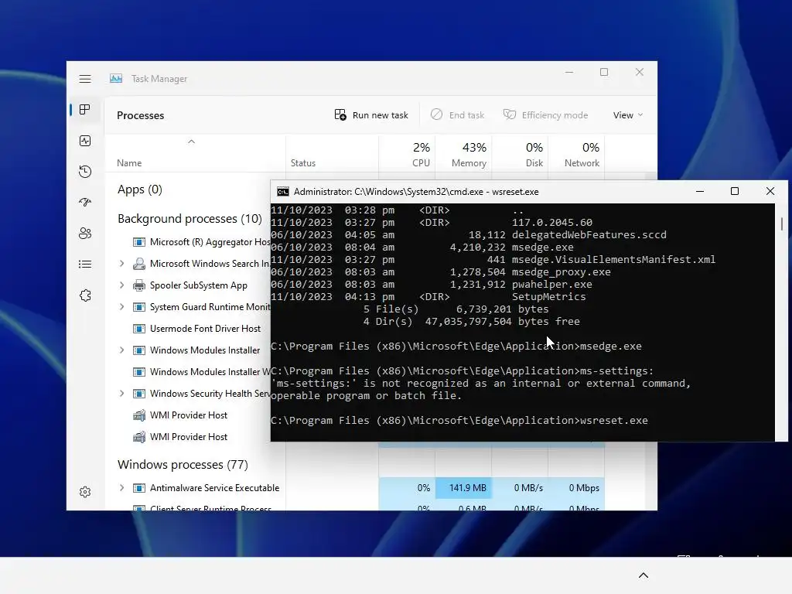Open the Startup apps sidebar icon

pyautogui.click(x=85, y=203)
